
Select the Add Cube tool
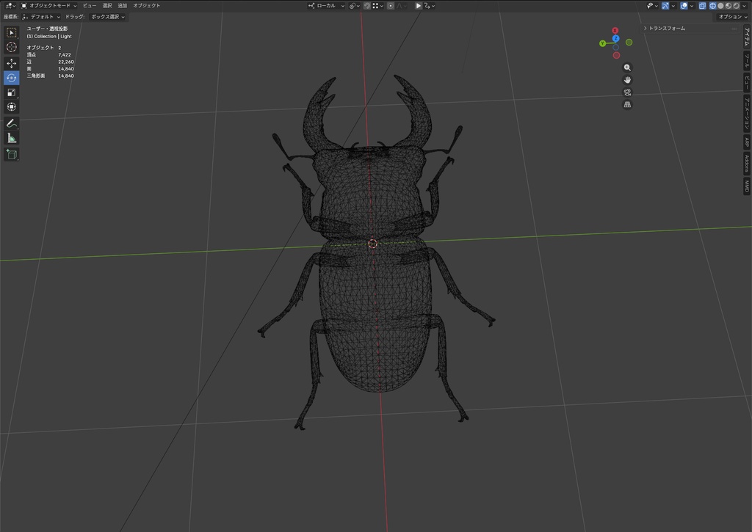click(x=12, y=154)
